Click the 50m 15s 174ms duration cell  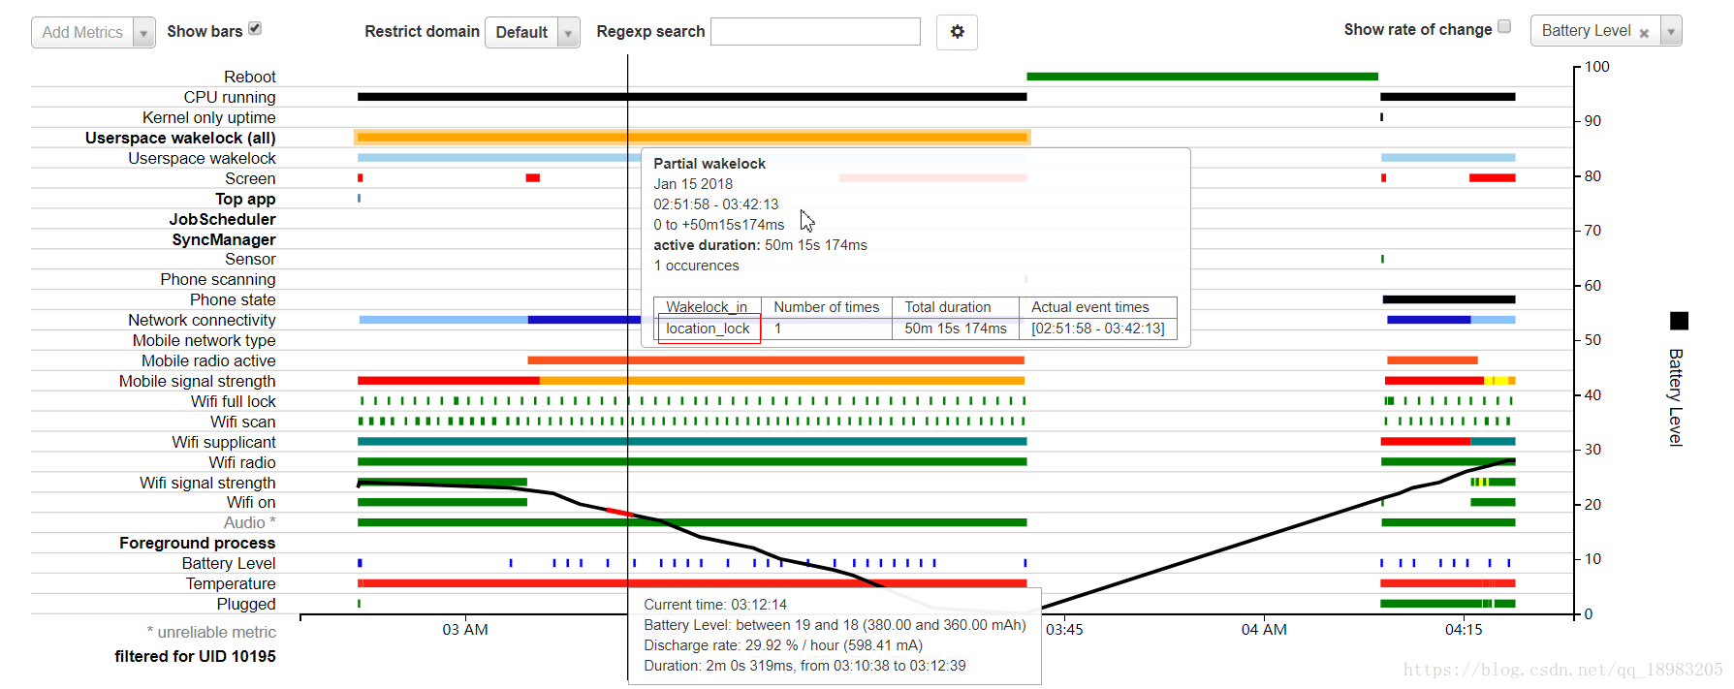coord(956,329)
